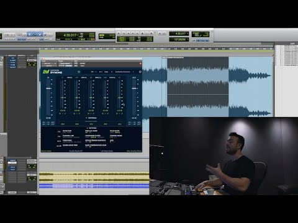Image resolution: width=298 pixels, height=223 pixels.
Task: Adjust the DynOne OUT gain fader
Action: (x=134, y=89)
